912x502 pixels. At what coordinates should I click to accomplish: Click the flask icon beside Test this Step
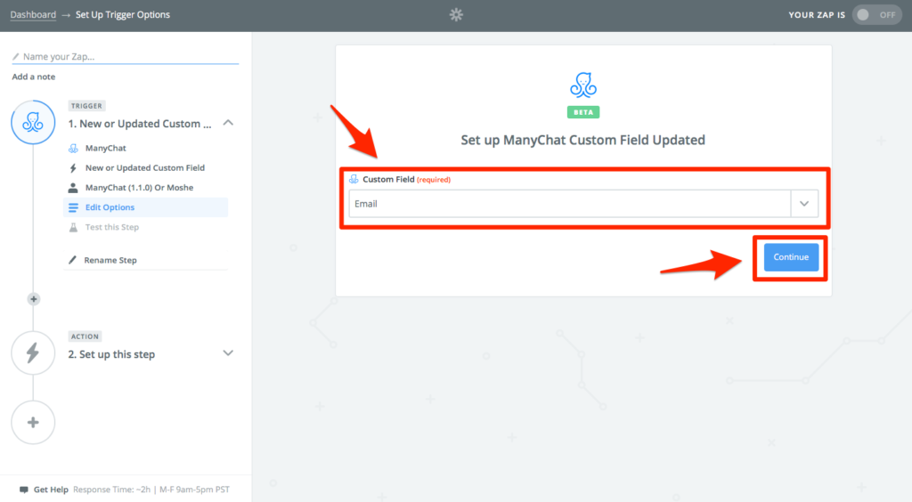click(x=73, y=227)
